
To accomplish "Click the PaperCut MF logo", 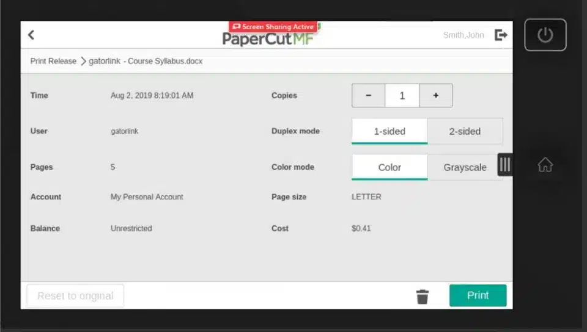I will (x=268, y=39).
